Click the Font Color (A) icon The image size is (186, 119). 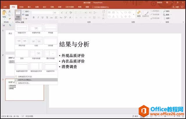70,17
